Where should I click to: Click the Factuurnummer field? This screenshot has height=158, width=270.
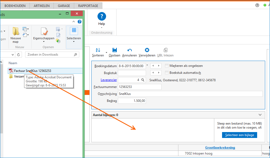(140, 87)
